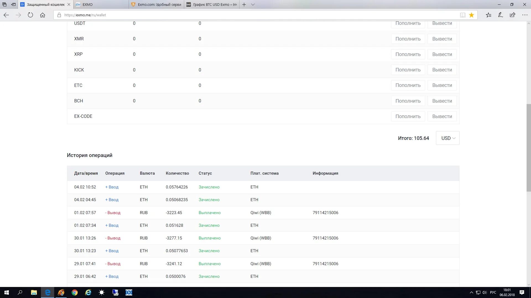Click Пополнить button for EX-CODE
This screenshot has height=298, width=531.
(x=408, y=116)
